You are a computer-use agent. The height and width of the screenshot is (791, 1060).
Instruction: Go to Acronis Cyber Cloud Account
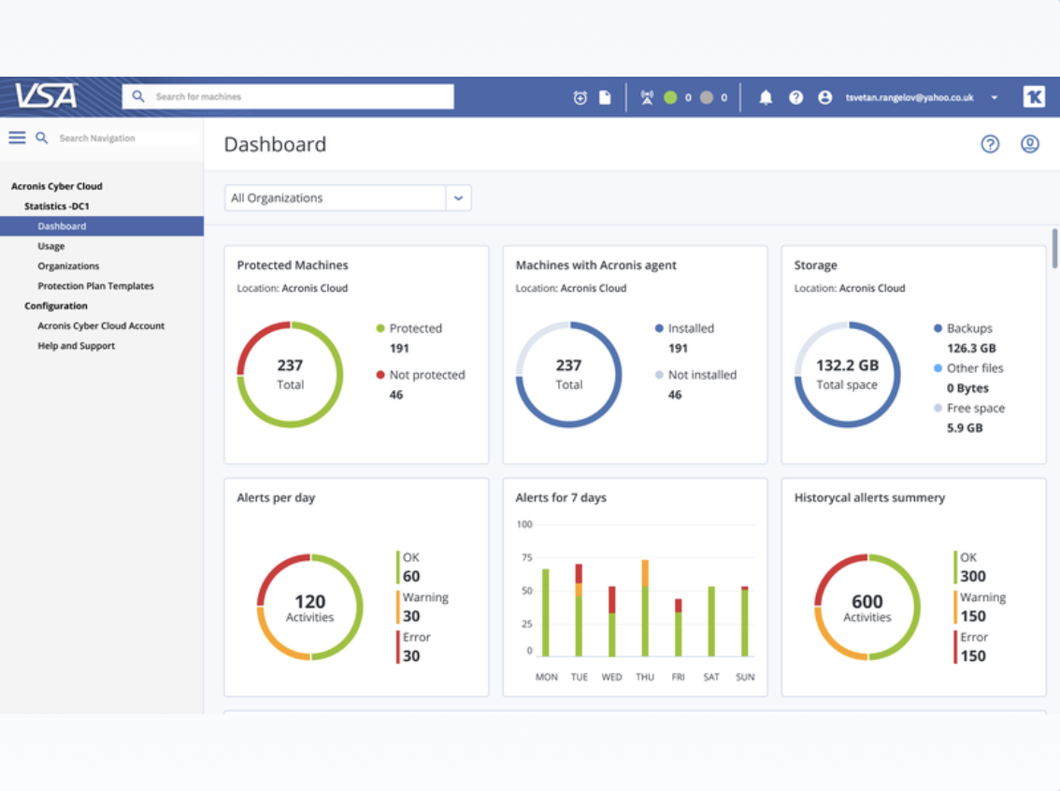101,326
